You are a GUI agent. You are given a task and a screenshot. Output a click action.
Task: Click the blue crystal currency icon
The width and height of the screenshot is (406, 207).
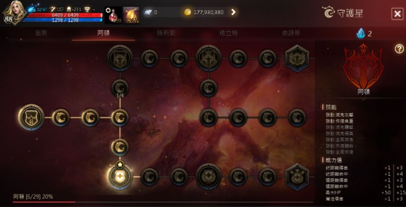[x=361, y=34]
